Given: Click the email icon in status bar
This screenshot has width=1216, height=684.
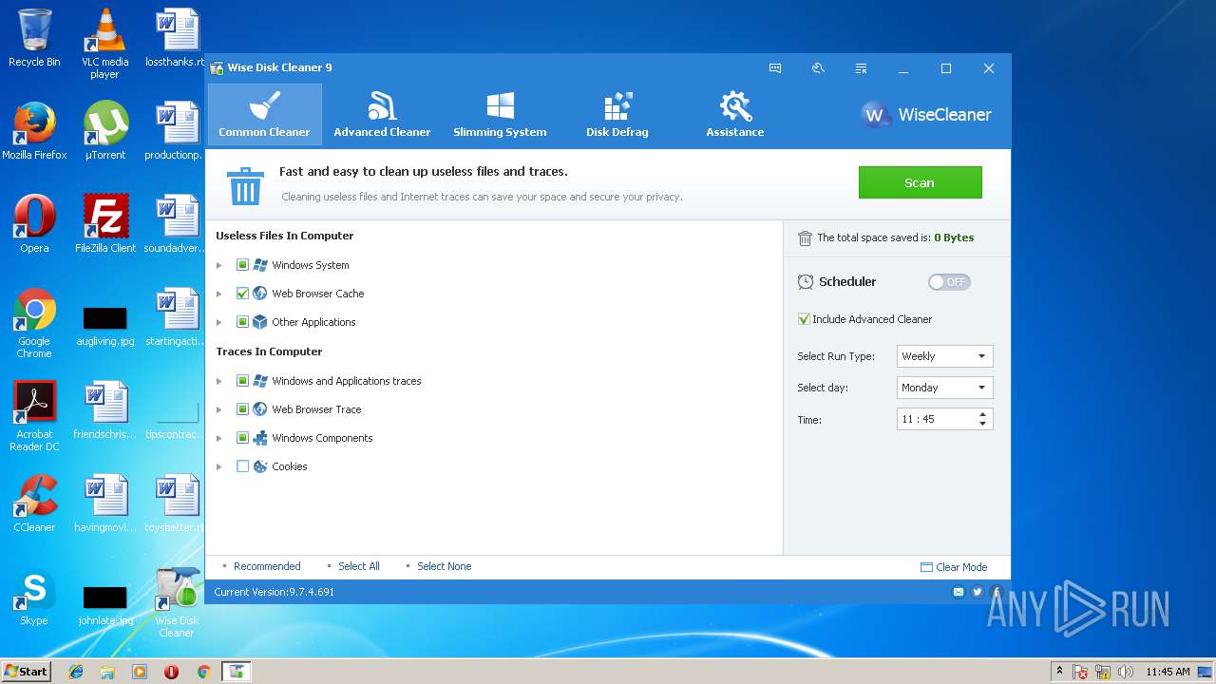Looking at the screenshot, I should [x=959, y=592].
